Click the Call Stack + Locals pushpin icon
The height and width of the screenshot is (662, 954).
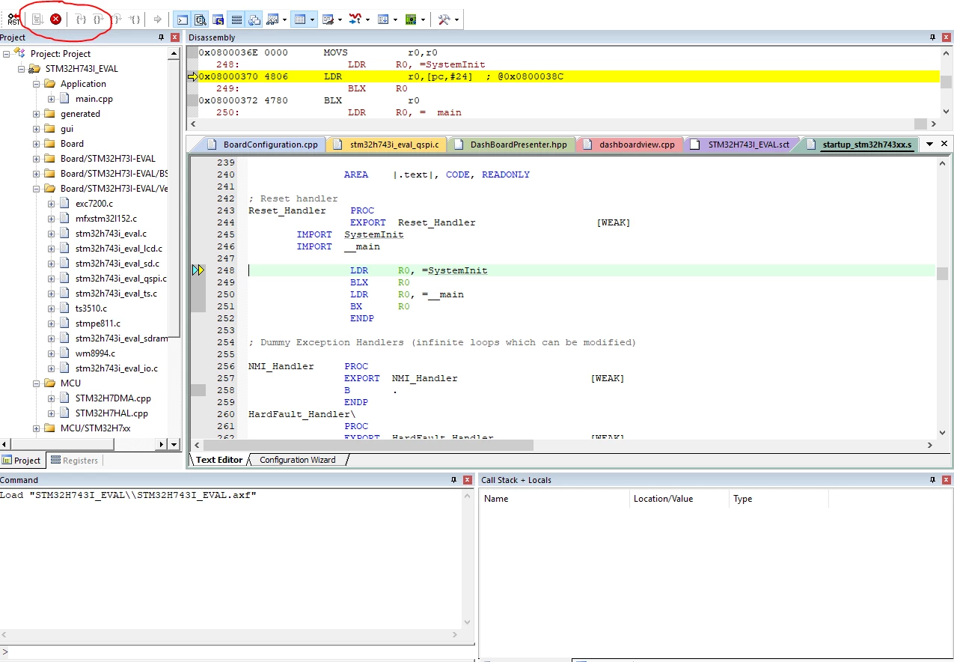tap(932, 480)
